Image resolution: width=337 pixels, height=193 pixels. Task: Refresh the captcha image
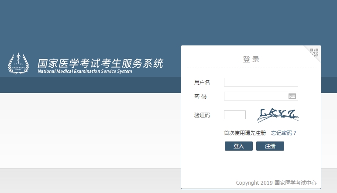point(277,115)
